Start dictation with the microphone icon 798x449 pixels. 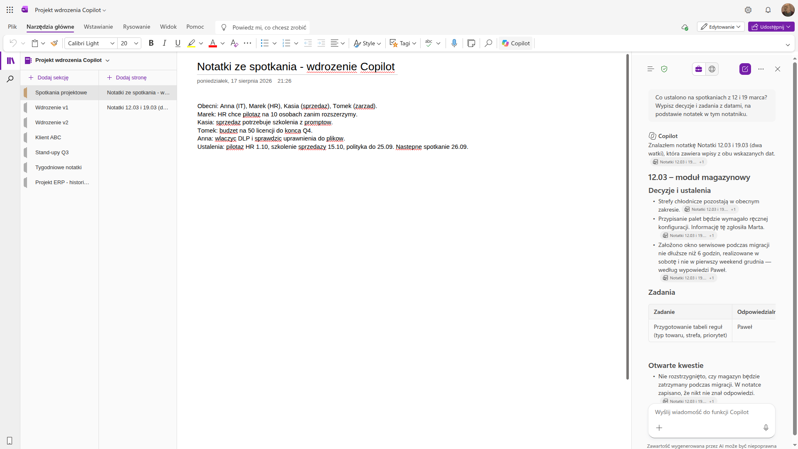pos(454,43)
